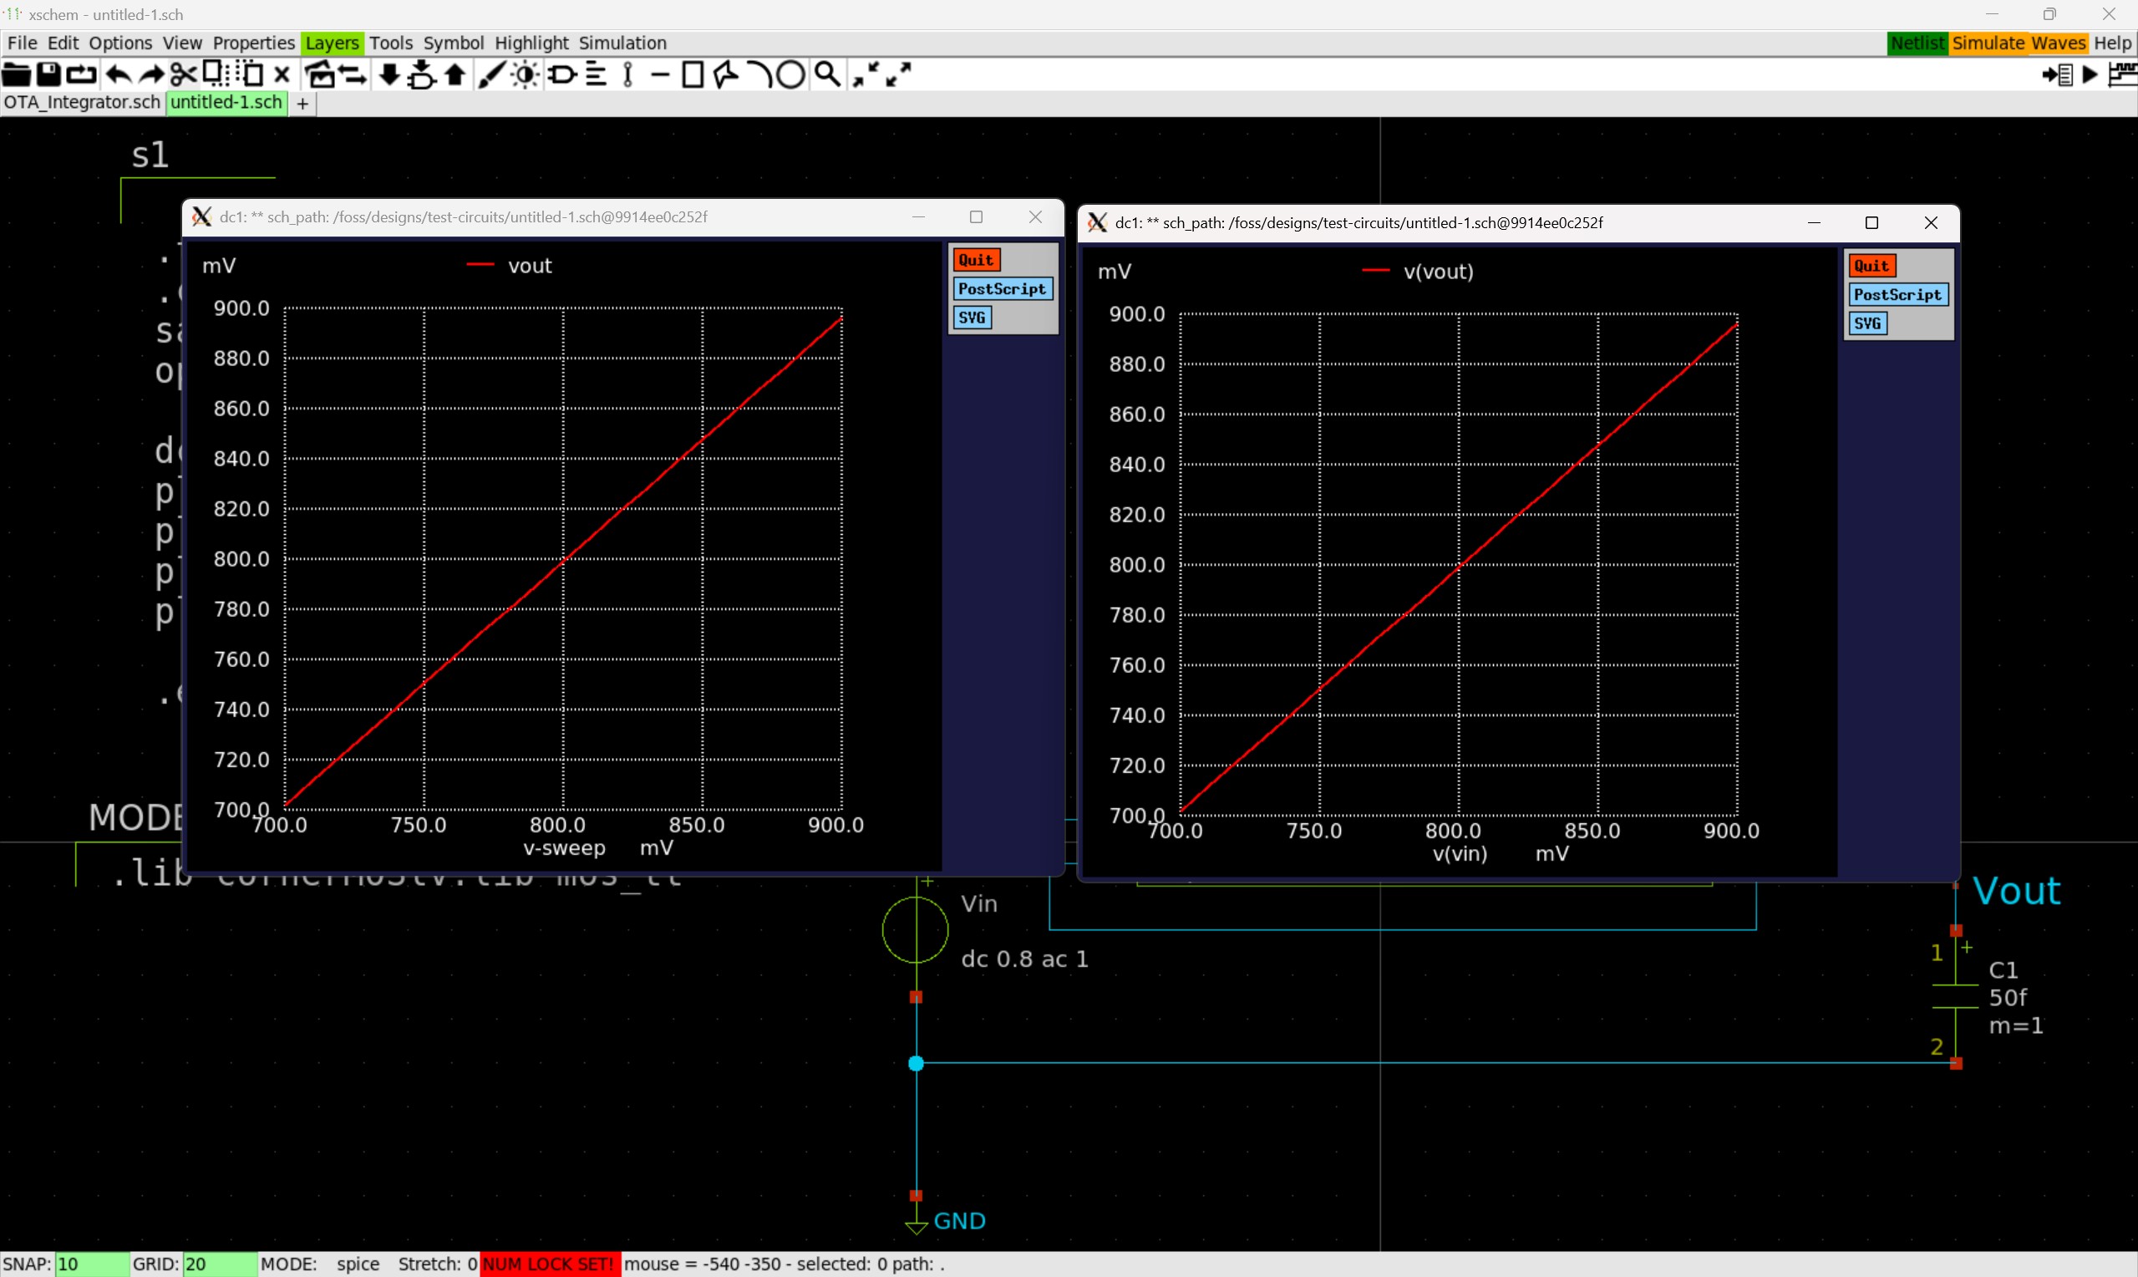Viewport: 2138px width, 1277px height.
Task: Select the draw arc tool
Action: coord(759,76)
